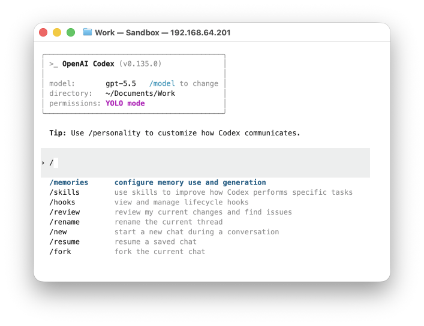Click the Tip about /personality
Viewport: 424px width, 326px height.
175,133
